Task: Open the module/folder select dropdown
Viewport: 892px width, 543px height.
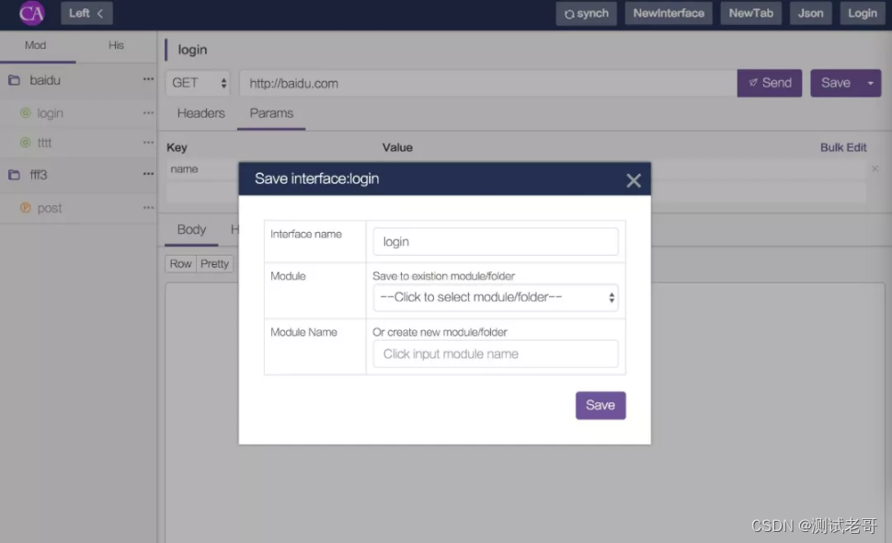Action: pos(496,297)
